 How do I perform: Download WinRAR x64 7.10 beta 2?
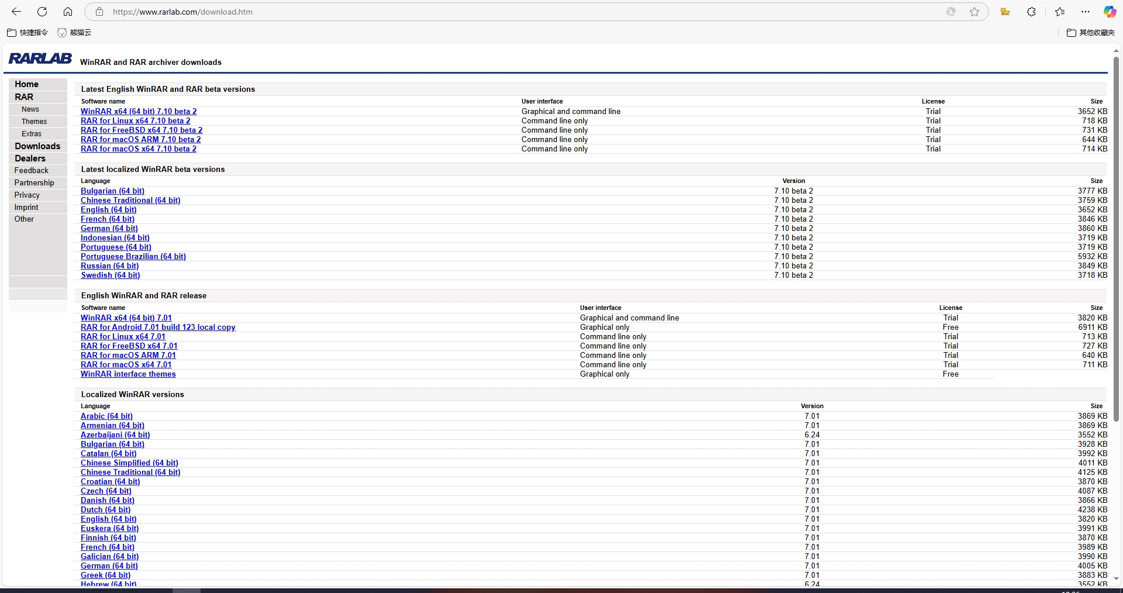pyautogui.click(x=139, y=112)
